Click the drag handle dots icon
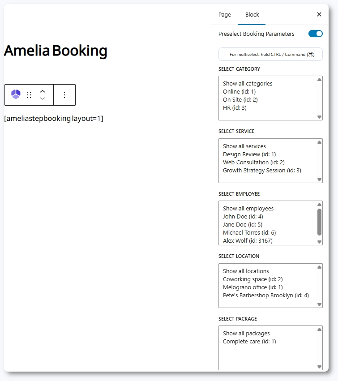 pos(29,95)
